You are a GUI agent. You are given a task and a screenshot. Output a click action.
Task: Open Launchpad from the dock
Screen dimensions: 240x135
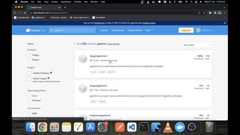[x=54, y=127]
